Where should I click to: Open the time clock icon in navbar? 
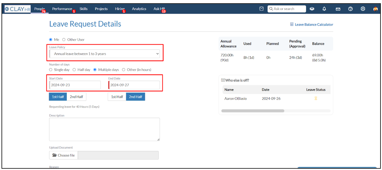point(261,9)
